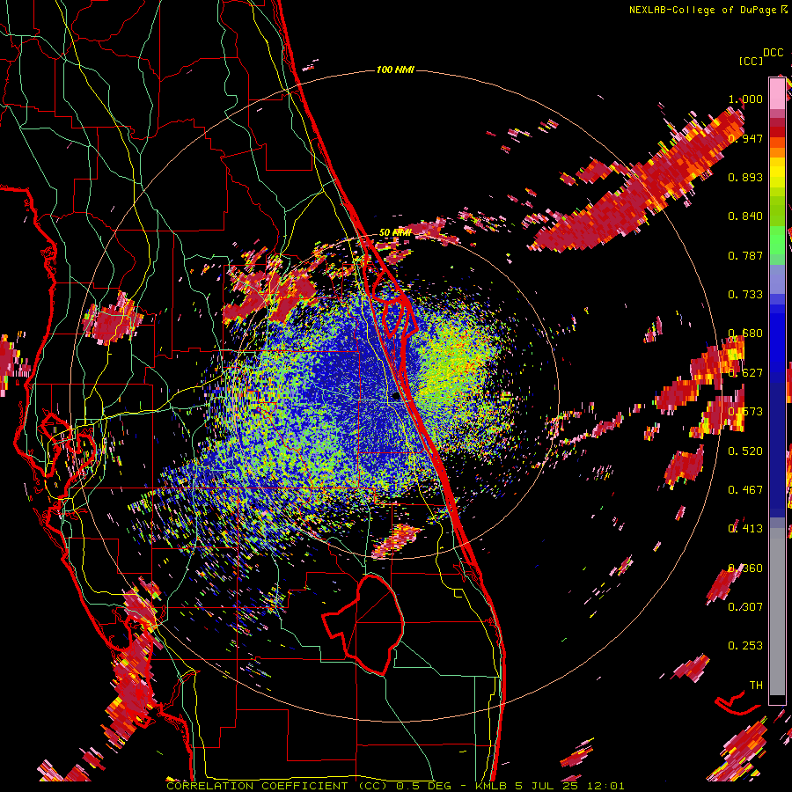Click the KMLB station identifier
792x792 pixels.
click(492, 786)
